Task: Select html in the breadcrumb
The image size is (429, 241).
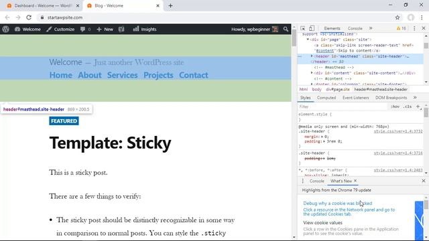Action: [x=303, y=89]
